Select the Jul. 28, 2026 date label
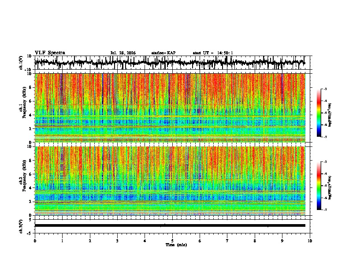This screenshot has width=349, height=270. [123, 53]
